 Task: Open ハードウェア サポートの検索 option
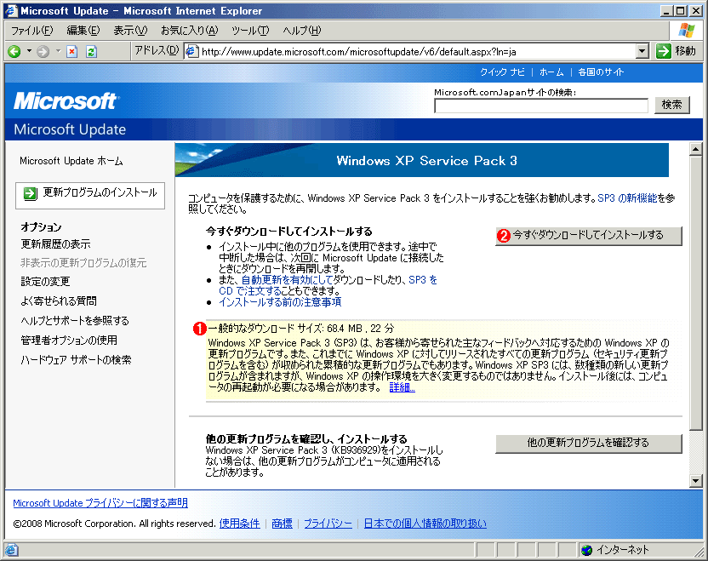click(x=76, y=360)
